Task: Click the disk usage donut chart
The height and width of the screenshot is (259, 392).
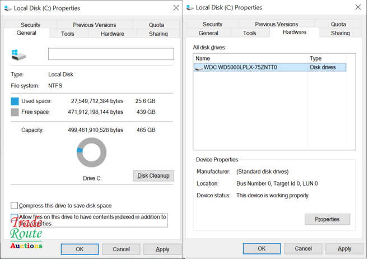Action: 91,152
